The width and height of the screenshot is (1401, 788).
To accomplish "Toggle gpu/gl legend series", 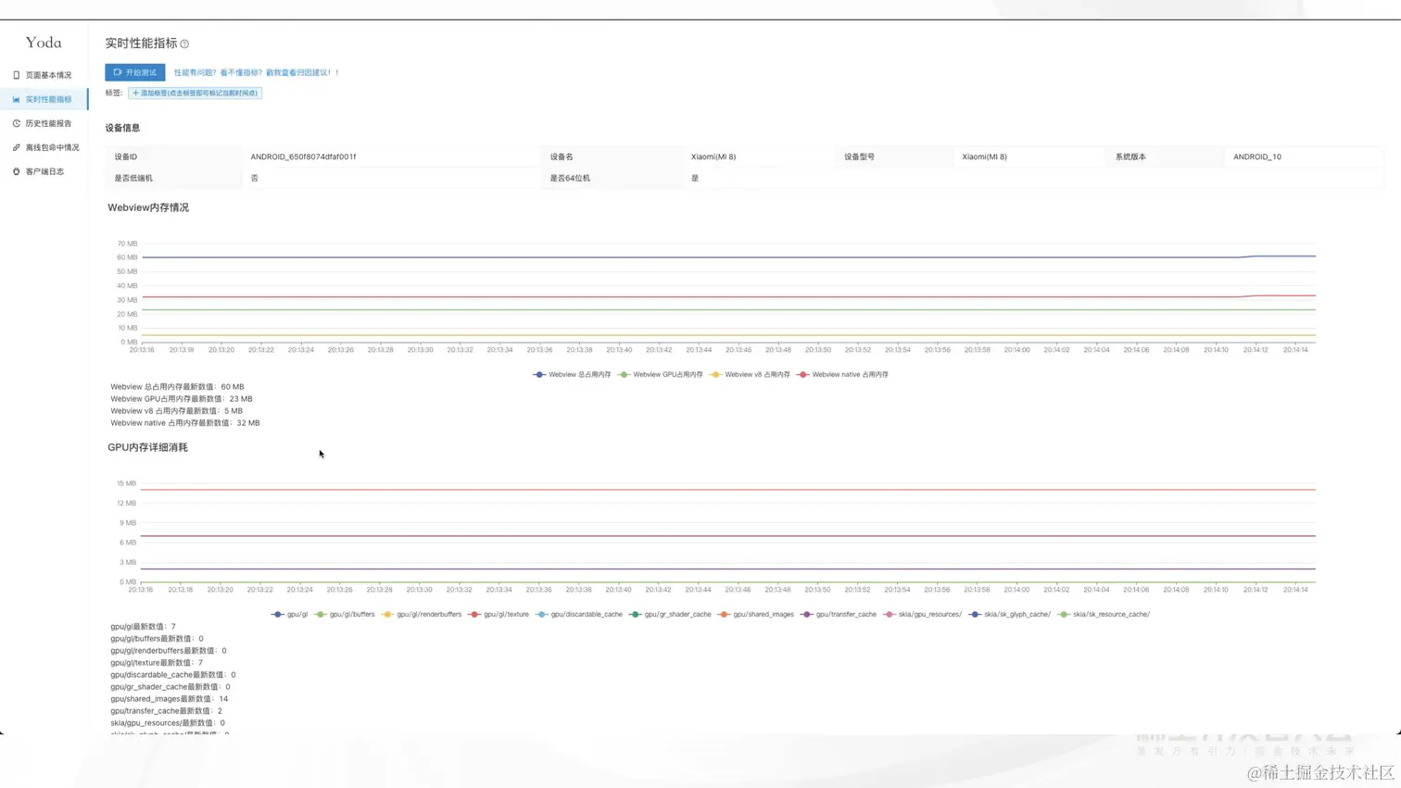I will tap(289, 615).
